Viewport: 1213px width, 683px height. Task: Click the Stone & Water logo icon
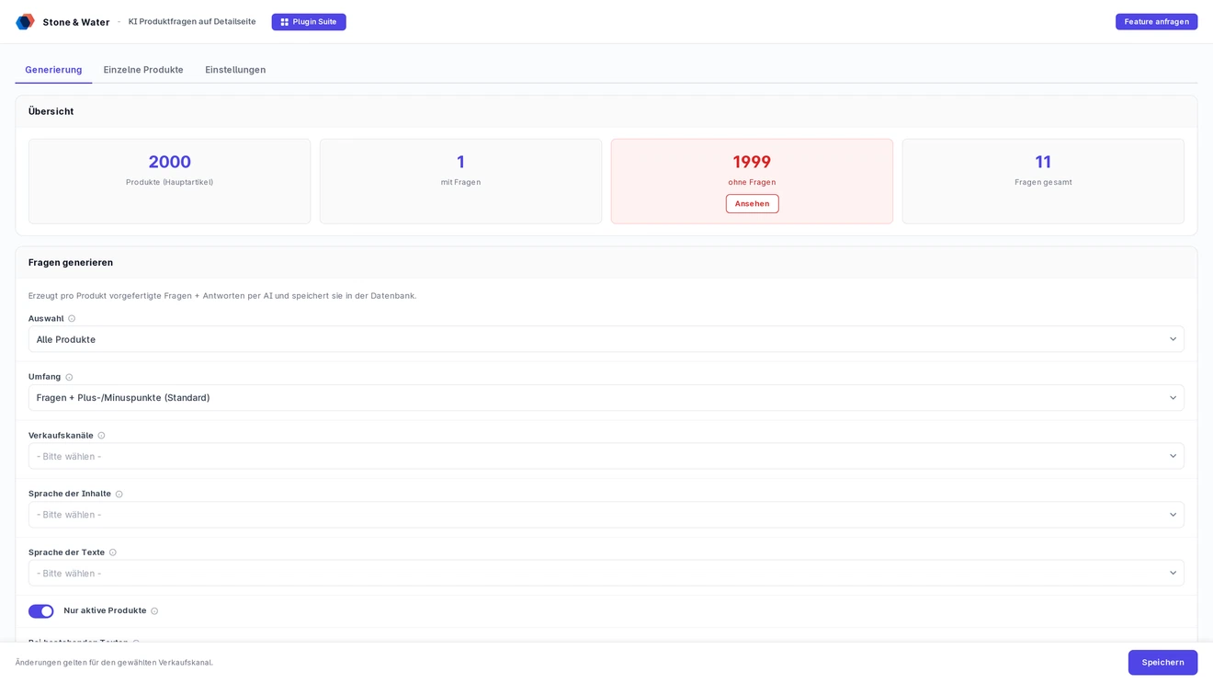(x=25, y=21)
